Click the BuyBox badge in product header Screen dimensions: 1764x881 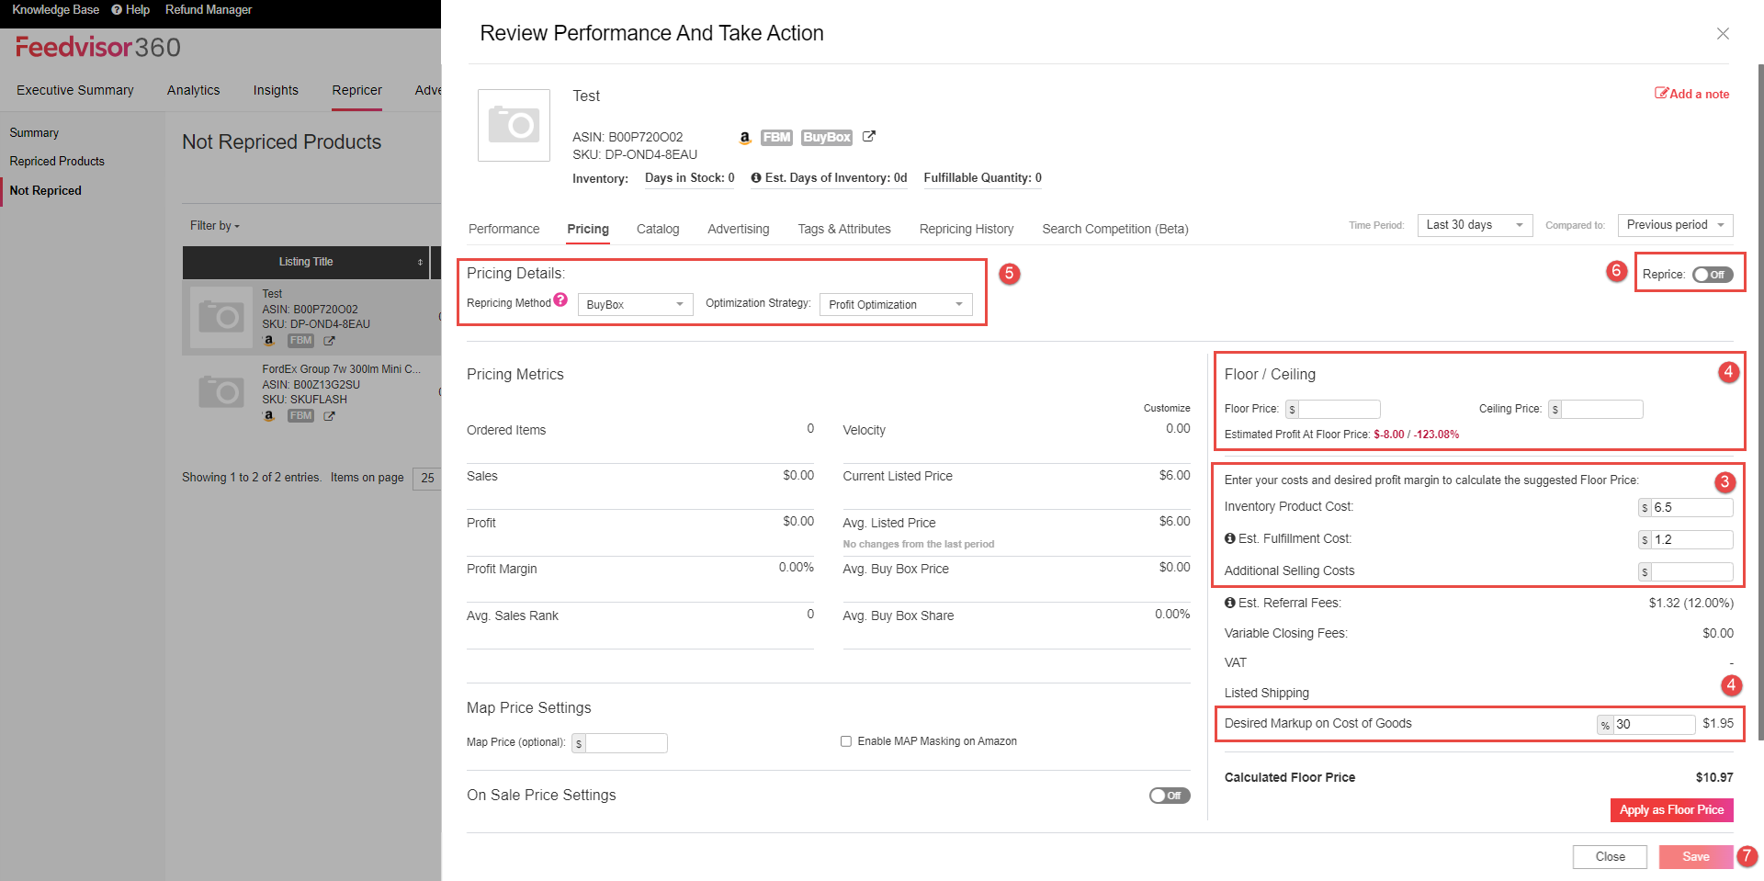point(827,137)
